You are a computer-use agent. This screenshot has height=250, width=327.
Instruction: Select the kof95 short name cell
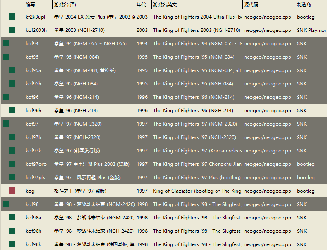tap(32, 57)
